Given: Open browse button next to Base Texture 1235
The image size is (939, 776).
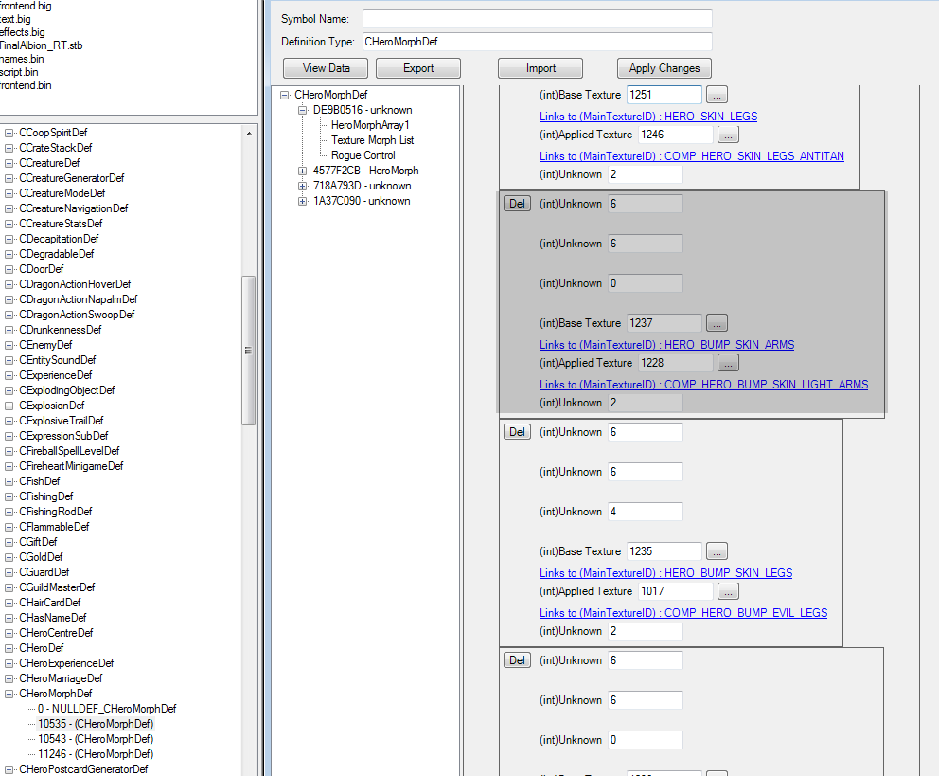Looking at the screenshot, I should pyautogui.click(x=718, y=551).
